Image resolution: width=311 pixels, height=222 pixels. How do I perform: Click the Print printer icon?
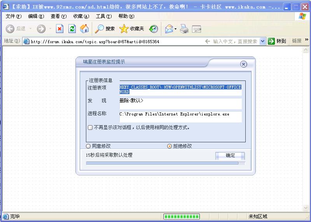click(x=184, y=29)
